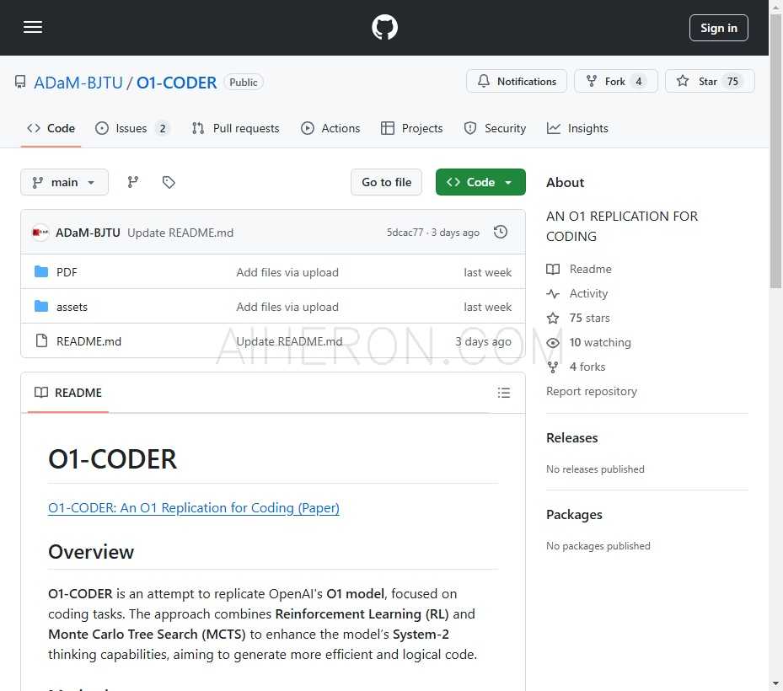Click the Notifications bell button
Screen dimensions: 783x691
coord(517,82)
